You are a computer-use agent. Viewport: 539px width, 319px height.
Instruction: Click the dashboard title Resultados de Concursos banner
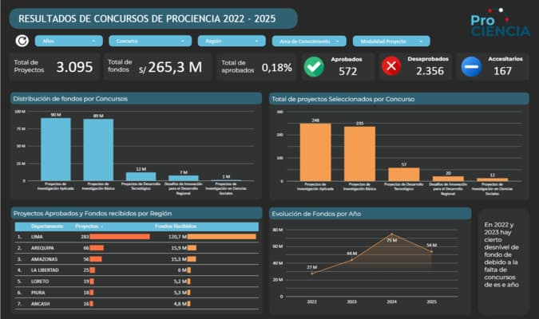tap(153, 18)
